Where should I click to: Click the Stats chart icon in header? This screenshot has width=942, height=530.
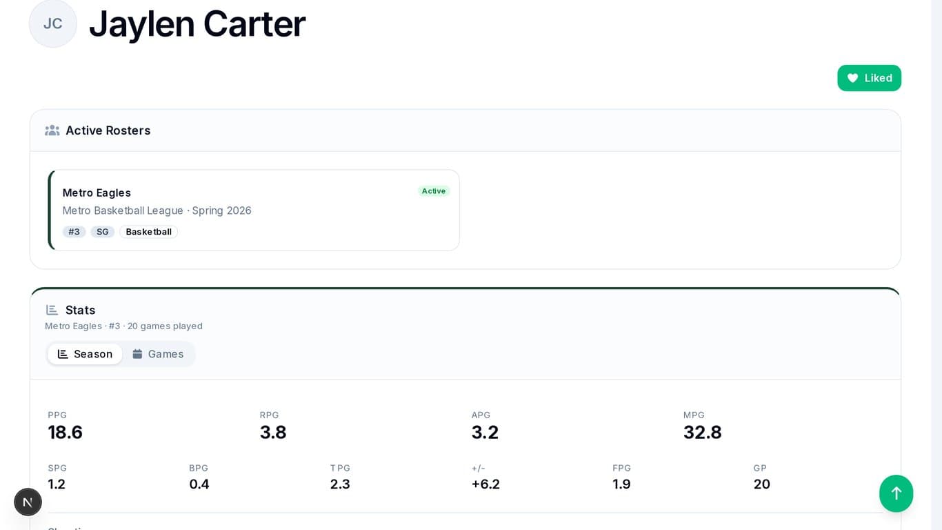click(52, 310)
